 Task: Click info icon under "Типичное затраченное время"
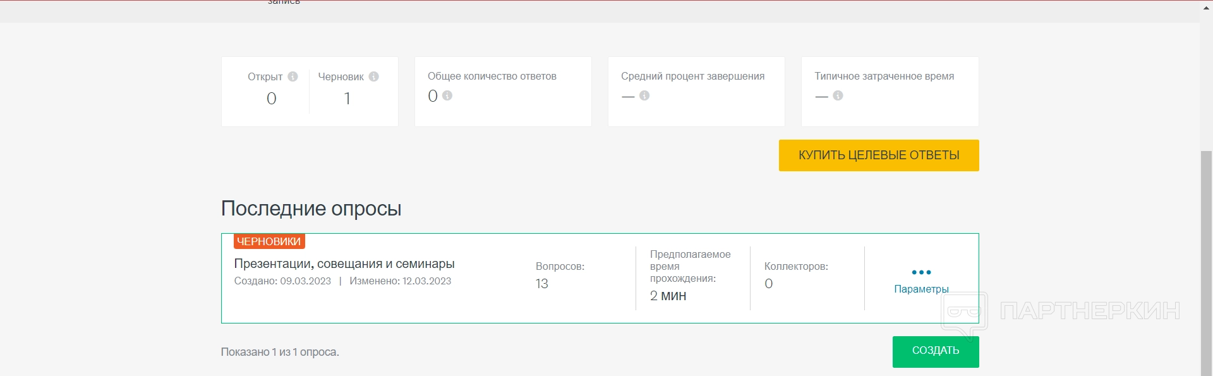coord(838,95)
